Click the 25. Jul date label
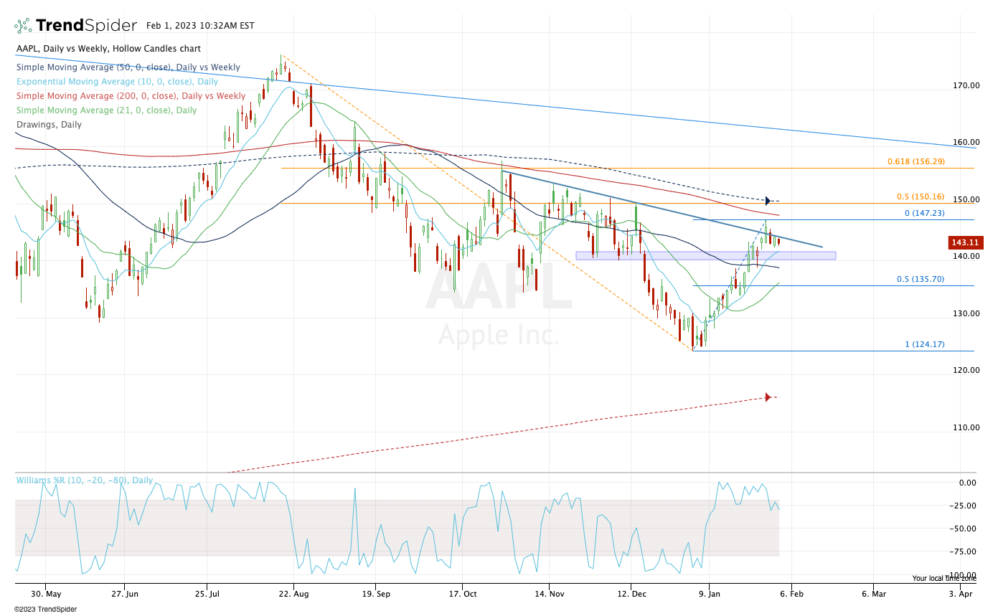This screenshot has width=998, height=616. (207, 594)
